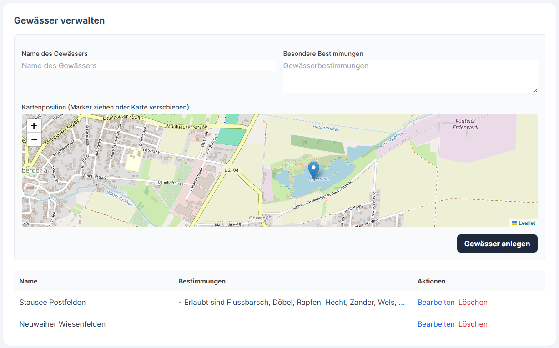The width and height of the screenshot is (559, 348).
Task: Click the Bestimmungen column header
Action: point(202,281)
